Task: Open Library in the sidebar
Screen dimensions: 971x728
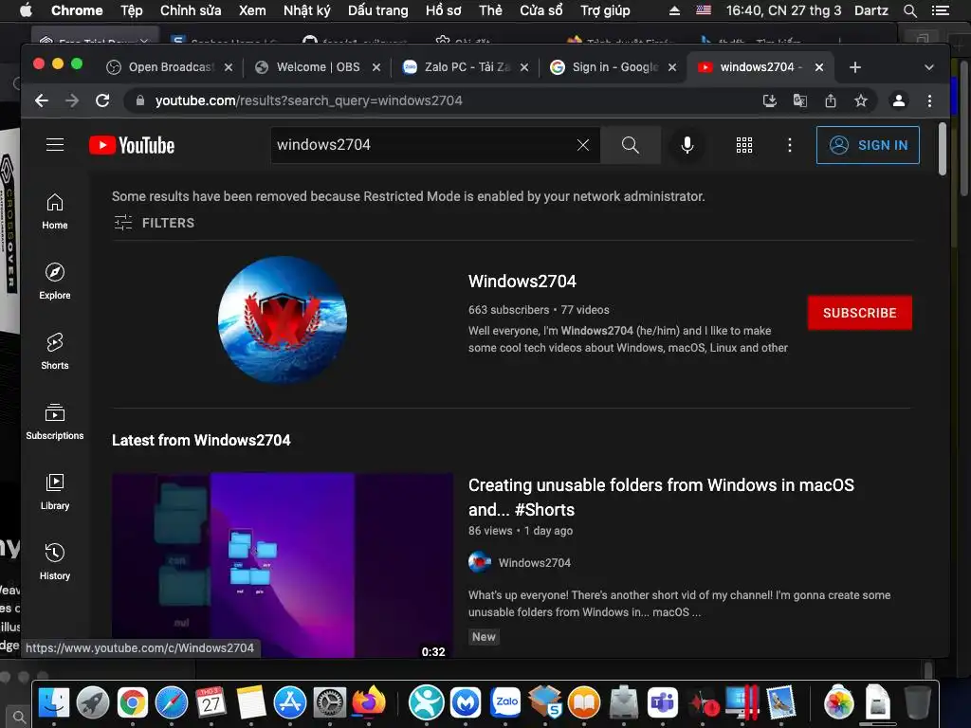Action: [55, 492]
